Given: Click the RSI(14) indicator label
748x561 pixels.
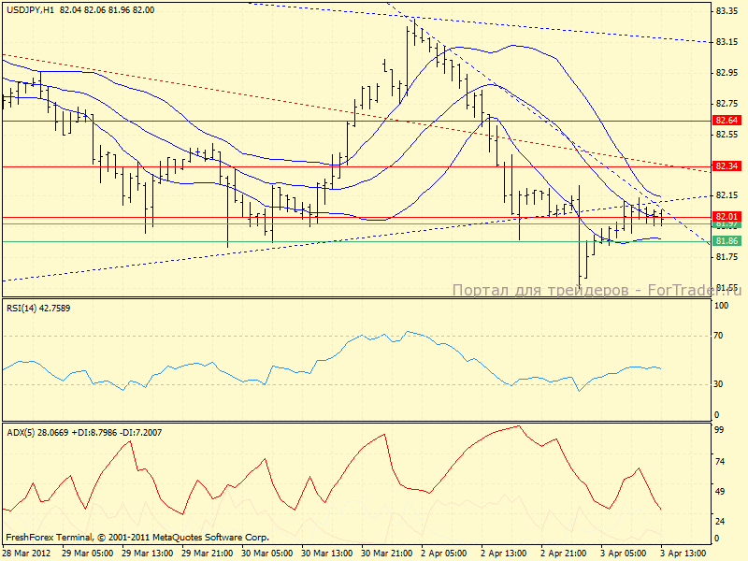Looking at the screenshot, I should click(x=38, y=306).
